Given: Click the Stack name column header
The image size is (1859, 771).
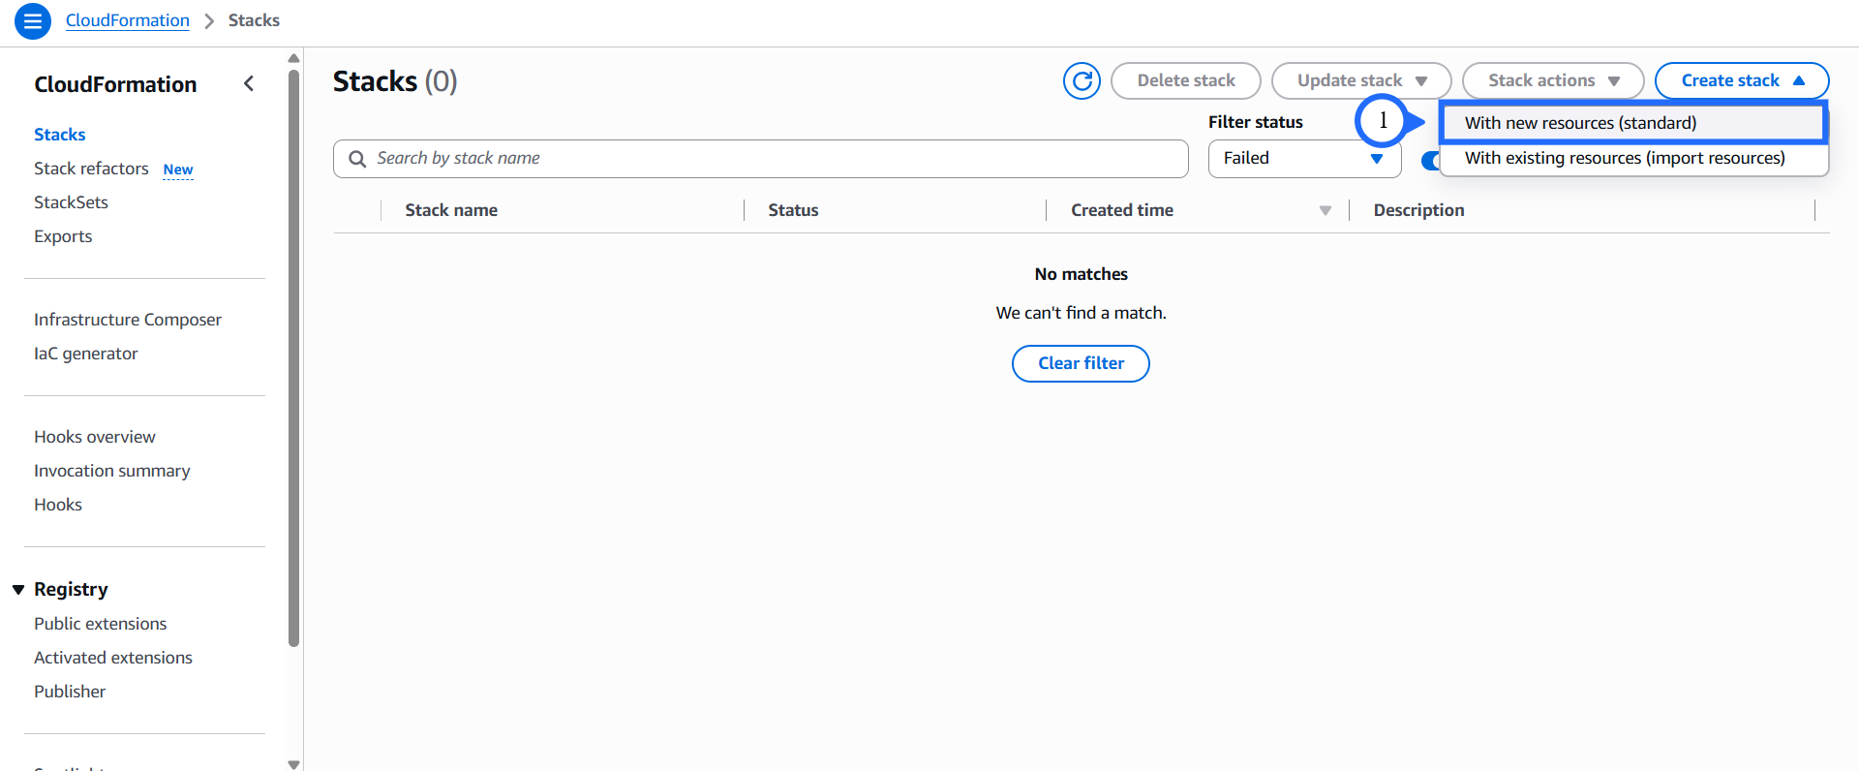Looking at the screenshot, I should click(x=451, y=210).
